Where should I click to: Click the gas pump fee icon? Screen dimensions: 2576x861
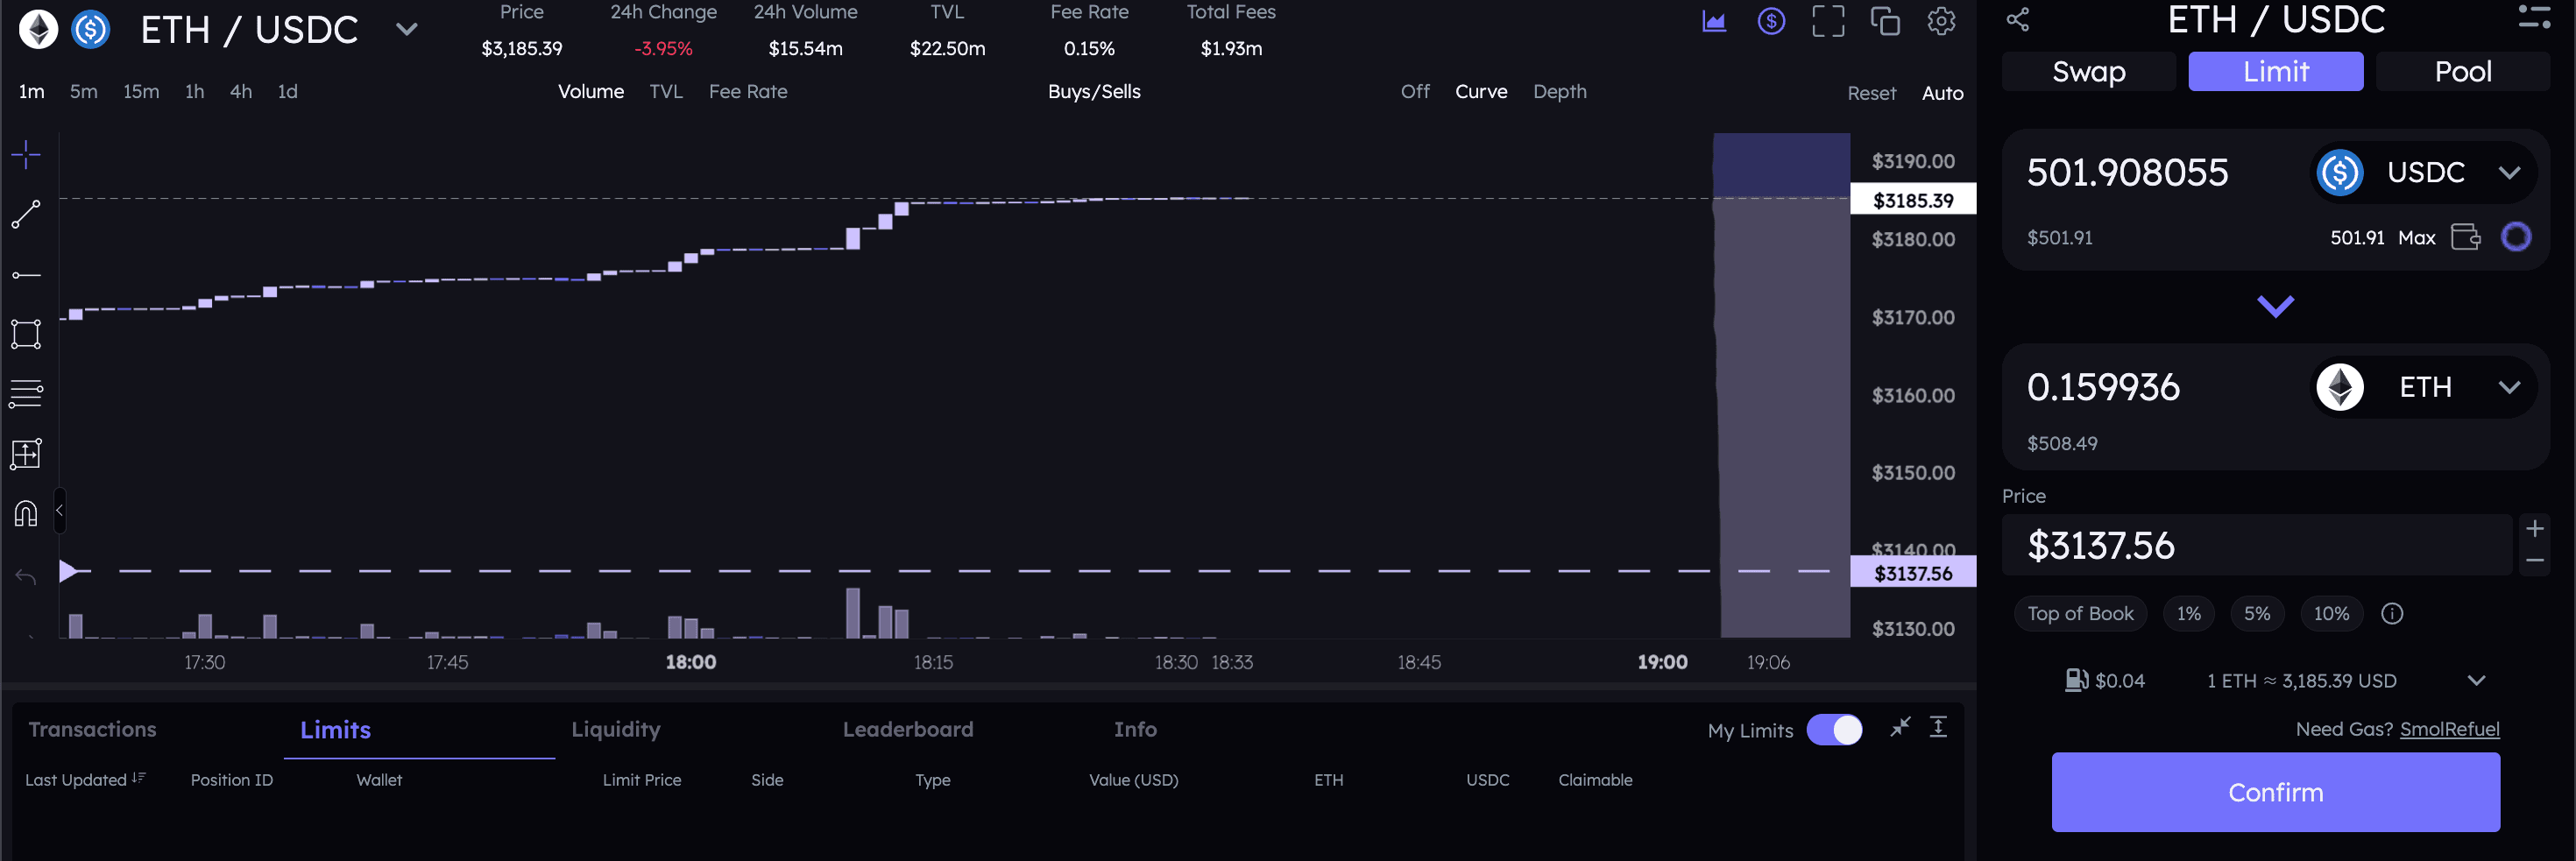point(2077,680)
